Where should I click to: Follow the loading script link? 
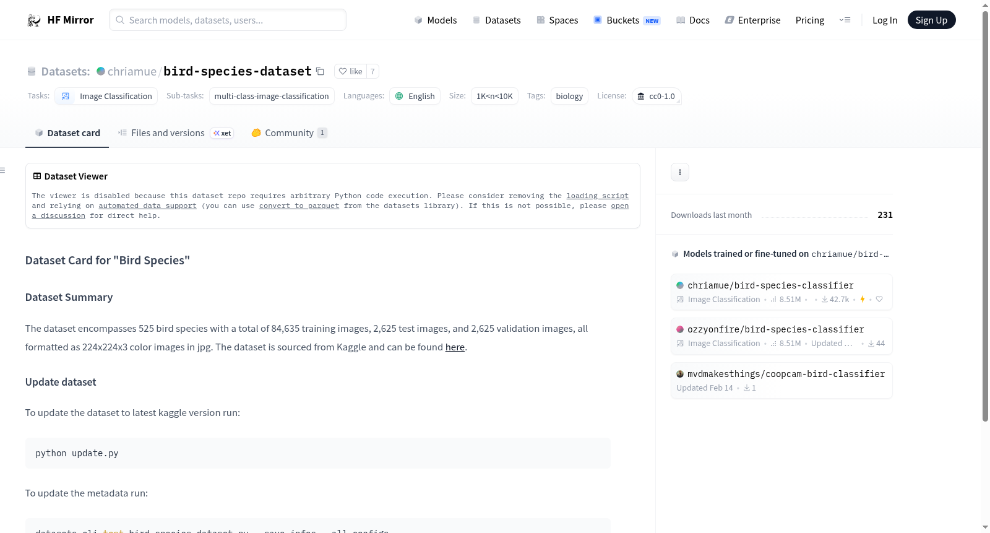coord(598,196)
